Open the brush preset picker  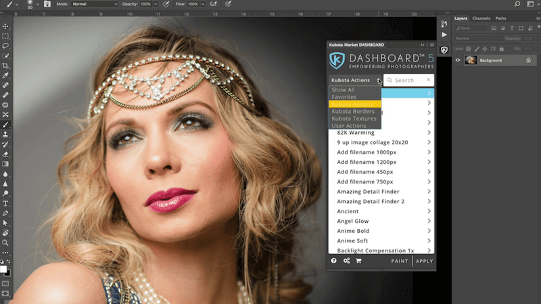pyautogui.click(x=32, y=4)
